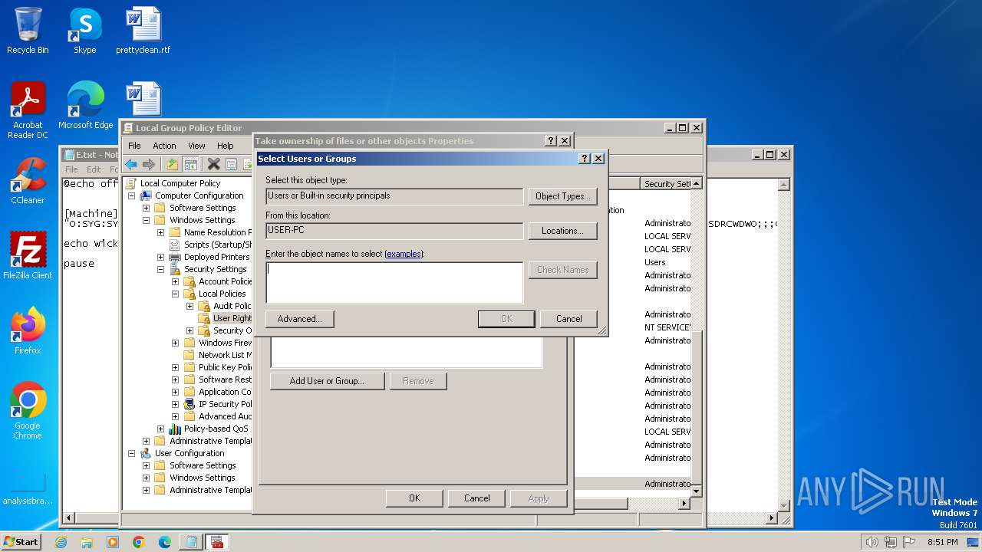
Task: Open FileZilla Client desktop shortcut
Action: [x=28, y=256]
